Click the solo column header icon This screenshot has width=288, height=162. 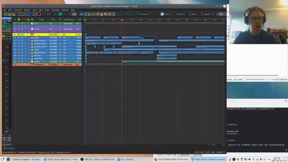(26, 19)
